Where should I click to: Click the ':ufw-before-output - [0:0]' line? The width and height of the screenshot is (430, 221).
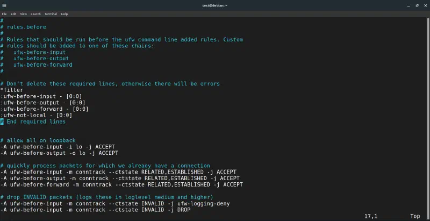43,103
